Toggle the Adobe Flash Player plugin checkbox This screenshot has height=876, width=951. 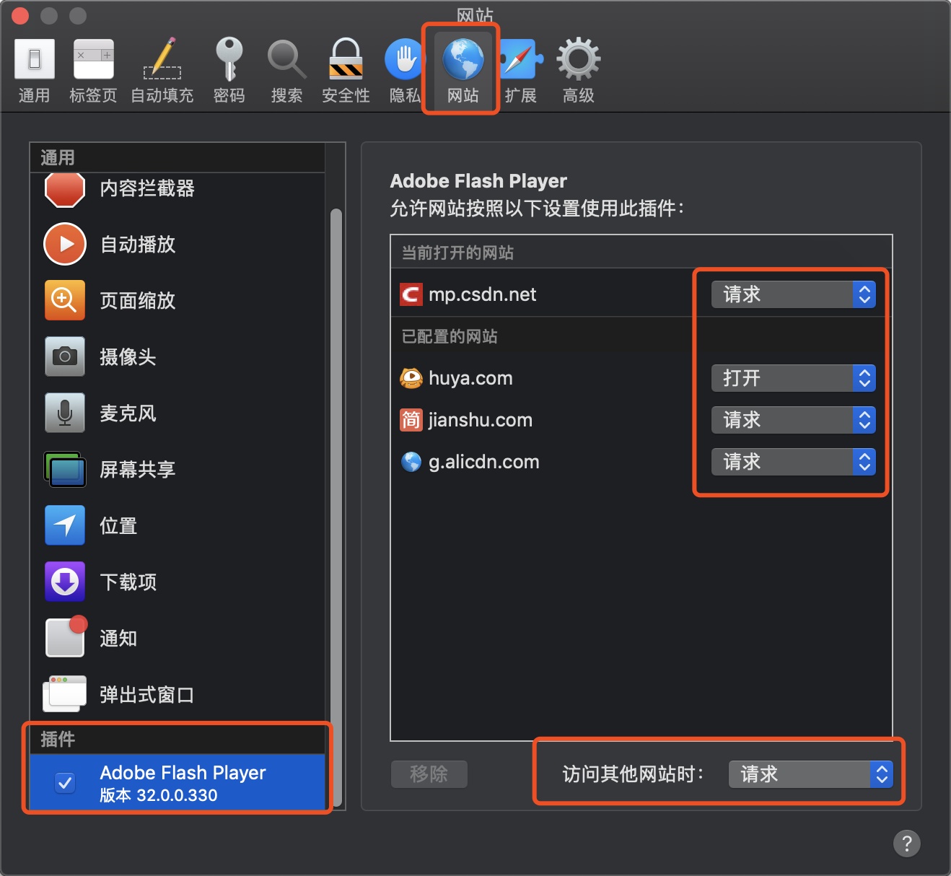[65, 783]
